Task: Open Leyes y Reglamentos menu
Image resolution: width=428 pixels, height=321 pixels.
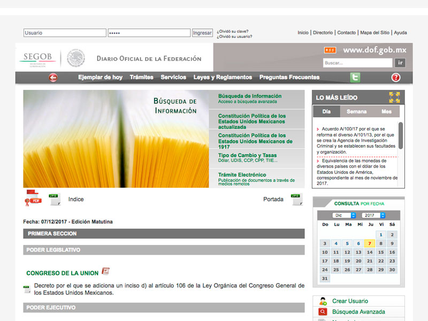Action: (x=223, y=78)
